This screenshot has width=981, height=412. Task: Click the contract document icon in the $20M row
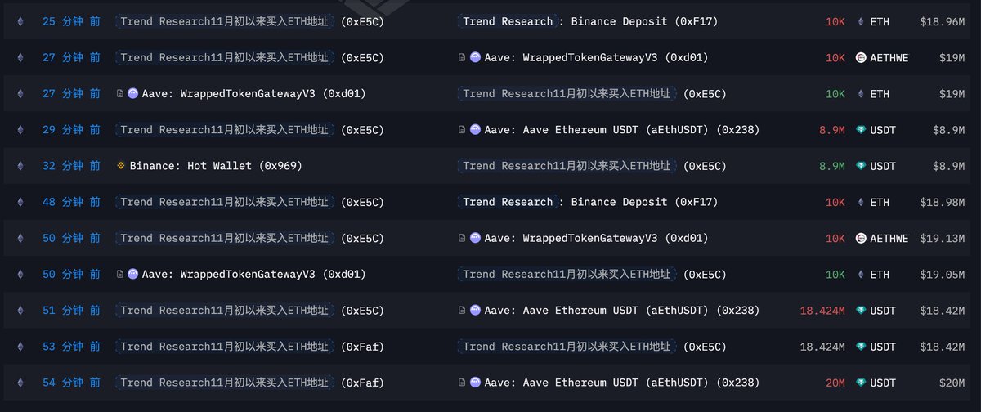[463, 383]
